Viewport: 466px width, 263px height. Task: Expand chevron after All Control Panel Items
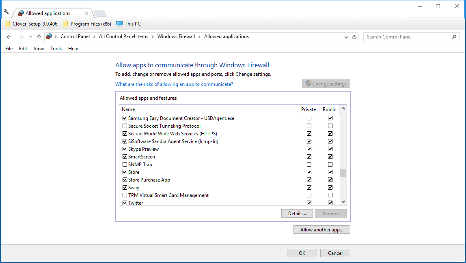pos(153,36)
